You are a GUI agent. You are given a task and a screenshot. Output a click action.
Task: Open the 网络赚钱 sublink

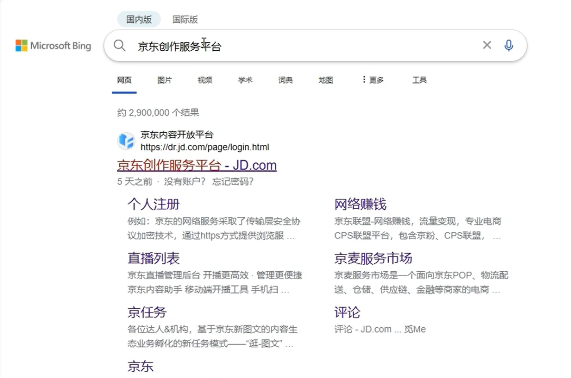(360, 204)
